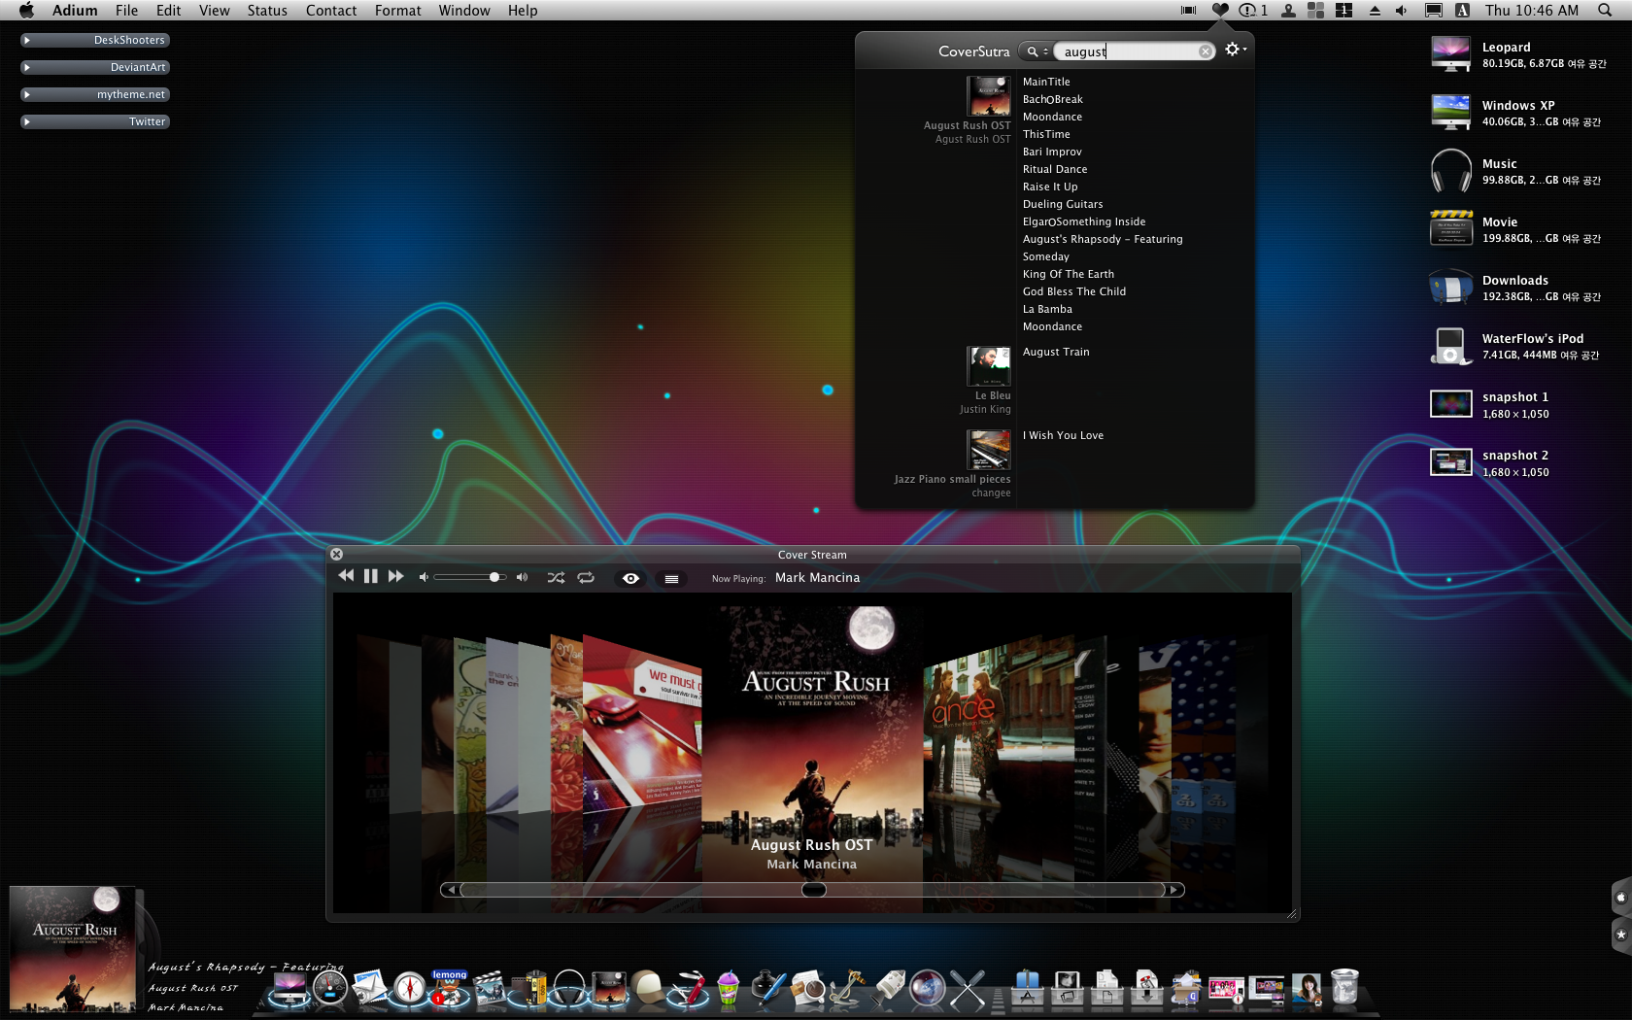
Task: Toggle shuffle in Cover Stream
Action: pyautogui.click(x=556, y=577)
